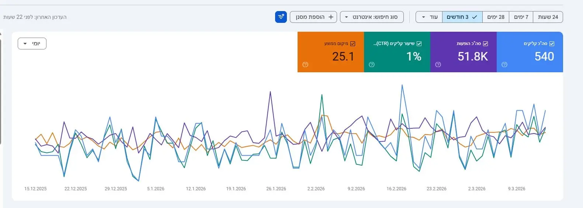Viewport: 583px width, 208px height.
Task: Select the 3 חודשים range
Action: tap(462, 17)
